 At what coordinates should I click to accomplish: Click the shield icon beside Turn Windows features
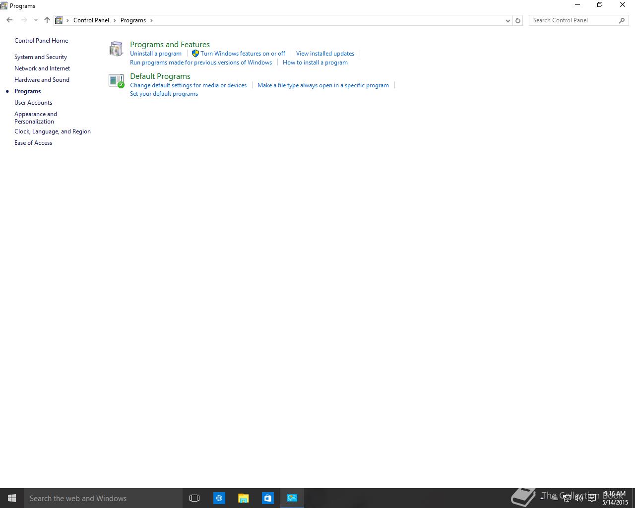(195, 54)
